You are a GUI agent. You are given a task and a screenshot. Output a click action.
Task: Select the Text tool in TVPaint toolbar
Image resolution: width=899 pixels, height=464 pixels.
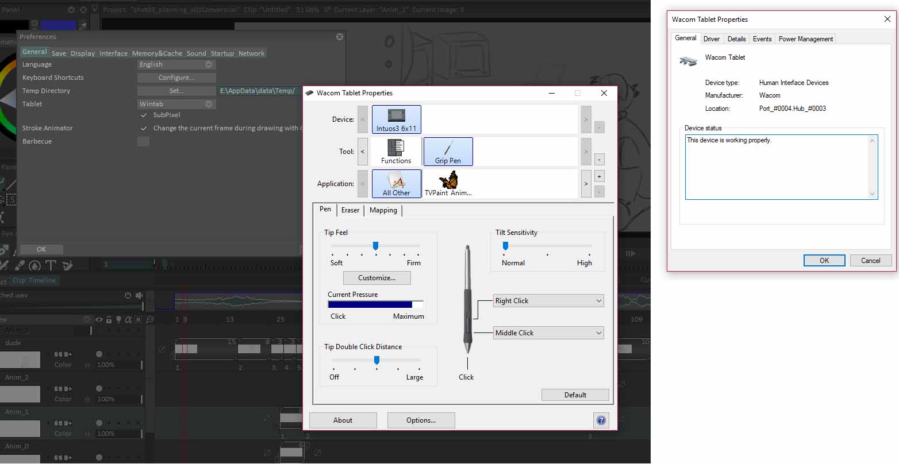tap(51, 265)
